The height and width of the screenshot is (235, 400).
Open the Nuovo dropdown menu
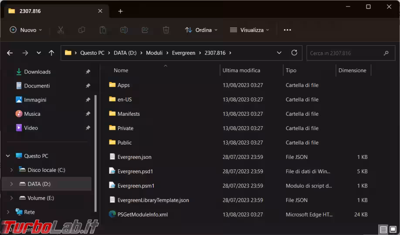coord(26,30)
